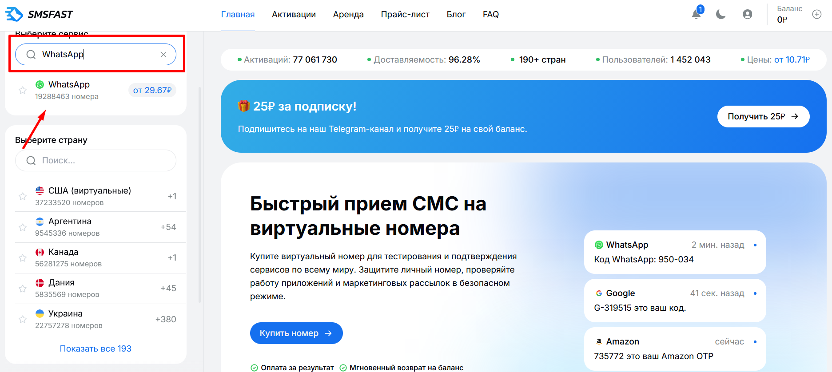The width and height of the screenshot is (832, 372).
Task: Click the WhatsApp service icon in results
Action: (x=40, y=84)
